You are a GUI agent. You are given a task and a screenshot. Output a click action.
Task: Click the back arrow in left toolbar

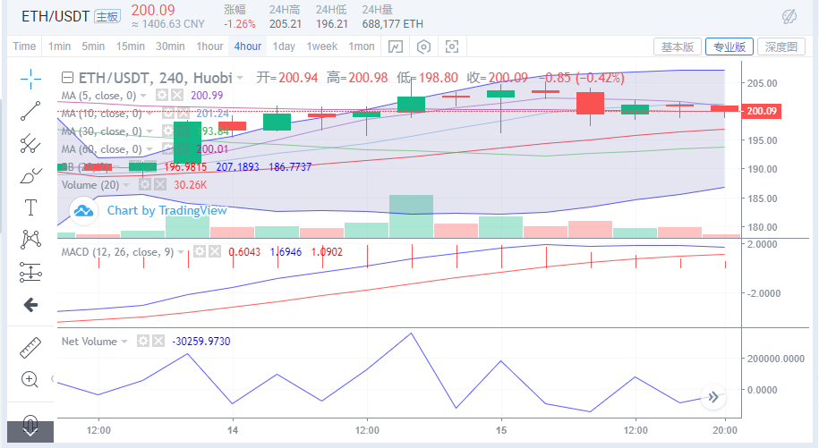click(30, 305)
